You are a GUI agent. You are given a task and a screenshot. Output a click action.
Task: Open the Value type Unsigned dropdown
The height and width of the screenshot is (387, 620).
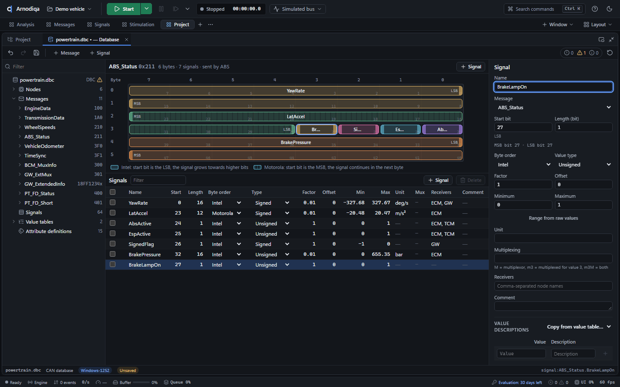pos(583,165)
